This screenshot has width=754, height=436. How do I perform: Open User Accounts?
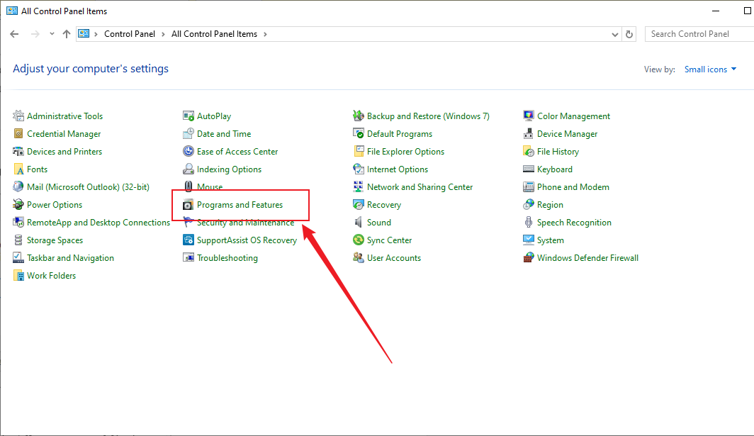click(x=393, y=257)
